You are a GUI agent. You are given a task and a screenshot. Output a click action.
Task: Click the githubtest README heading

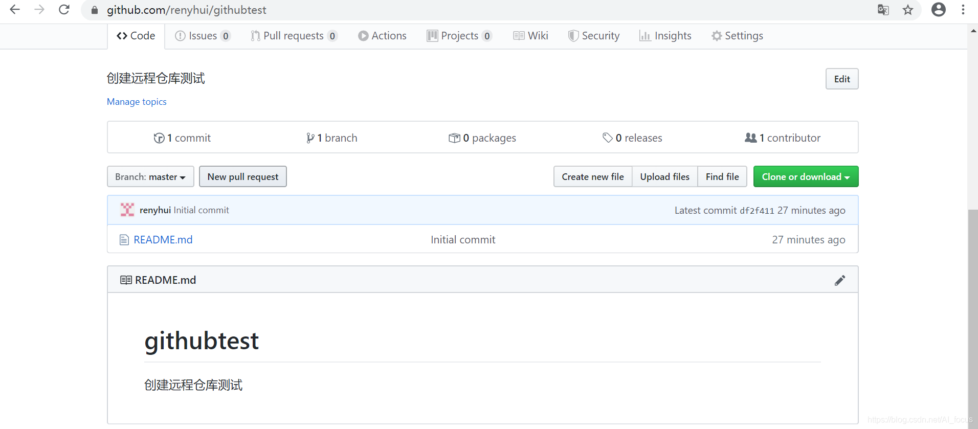click(202, 341)
